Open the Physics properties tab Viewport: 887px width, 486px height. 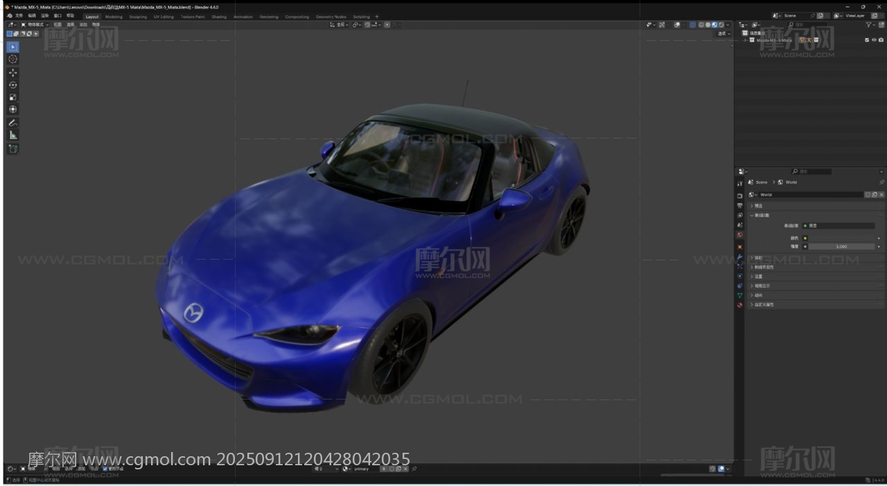740,276
